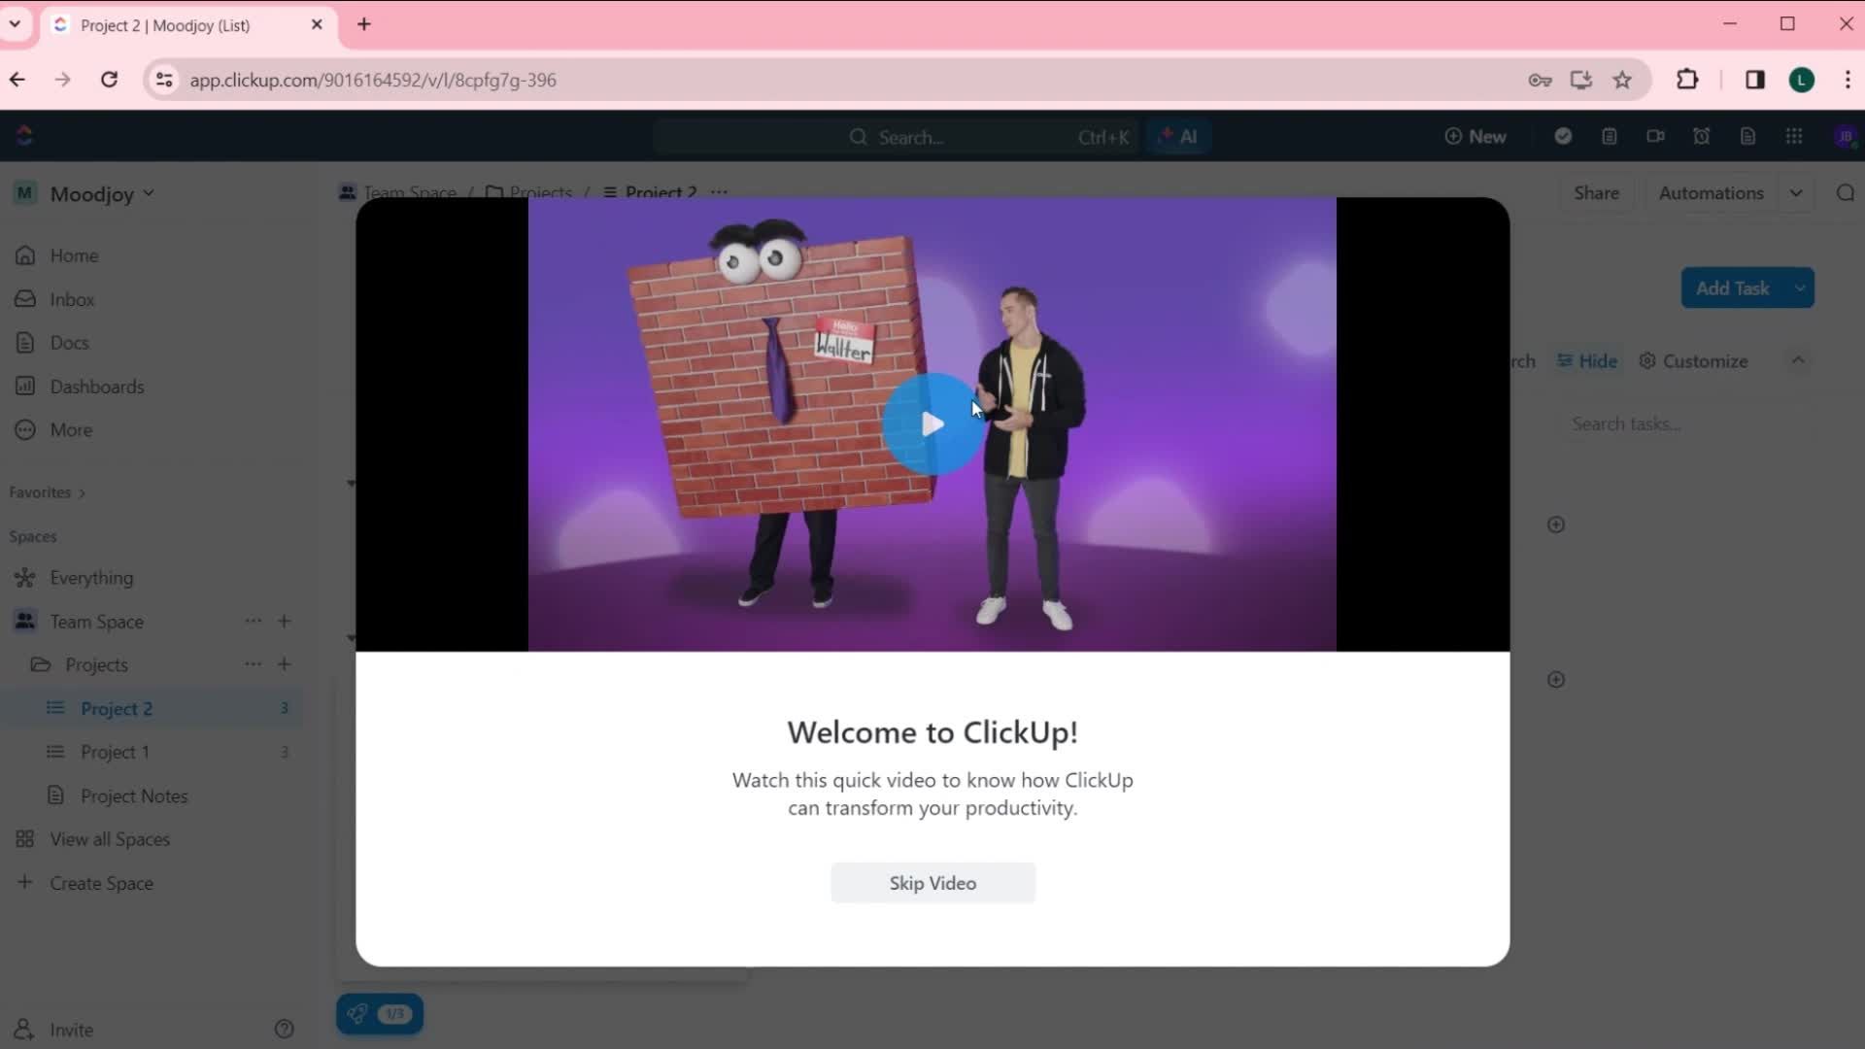This screenshot has width=1865, height=1049.
Task: Open Dashboards panel
Action: point(97,387)
